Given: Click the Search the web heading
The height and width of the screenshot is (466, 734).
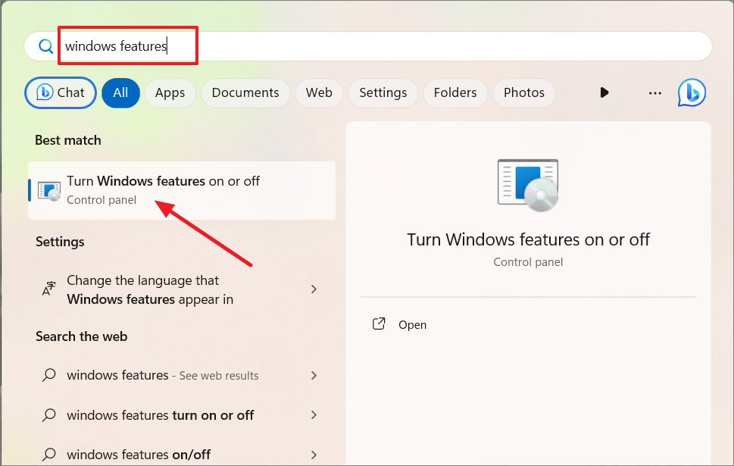Looking at the screenshot, I should coord(82,336).
